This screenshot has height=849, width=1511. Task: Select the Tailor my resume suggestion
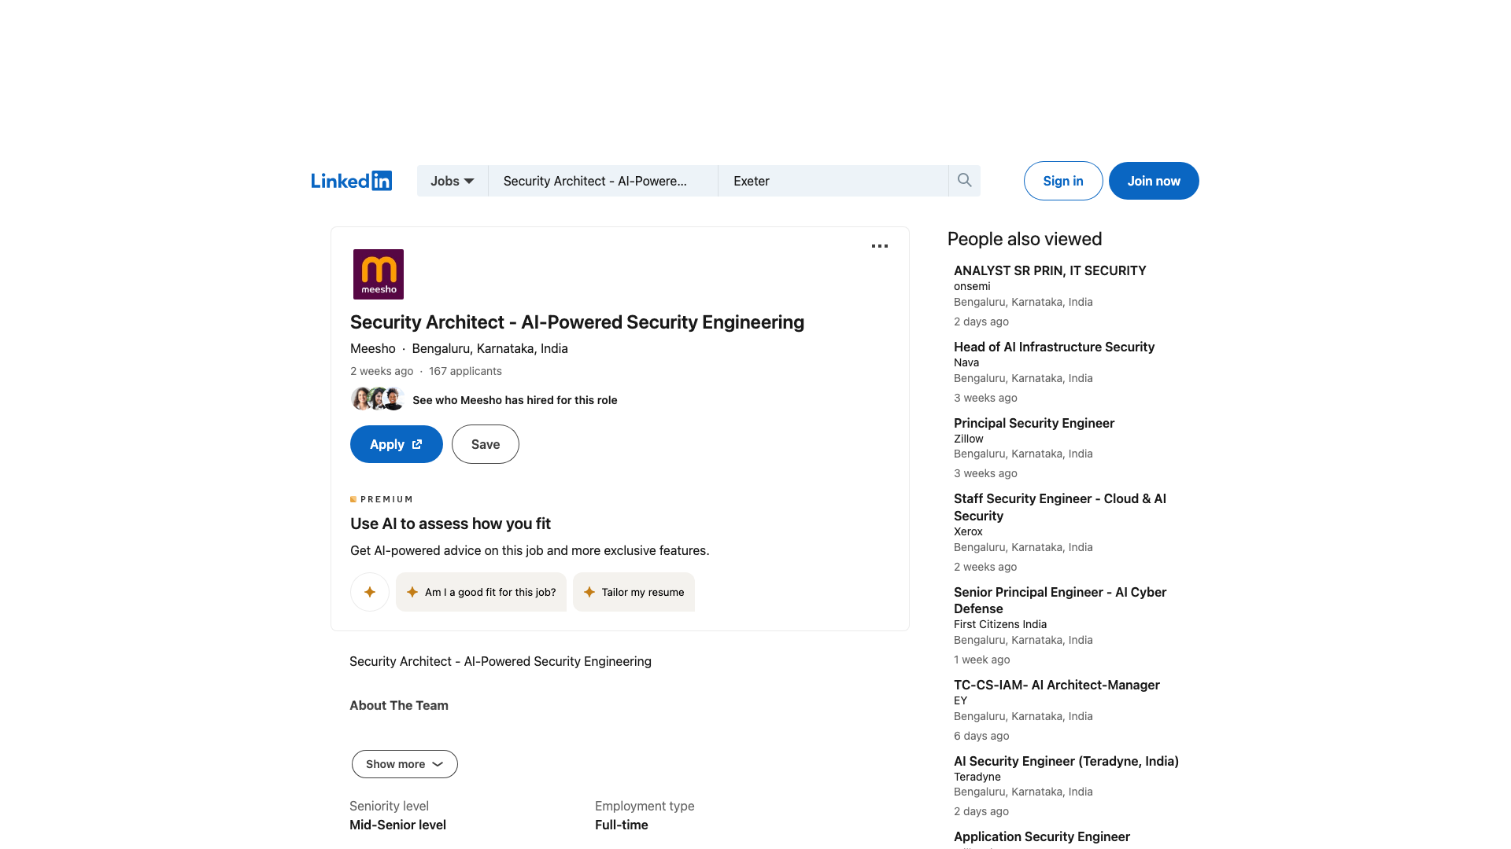634,592
